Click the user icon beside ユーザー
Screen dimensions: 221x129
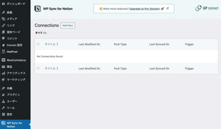point(3,101)
